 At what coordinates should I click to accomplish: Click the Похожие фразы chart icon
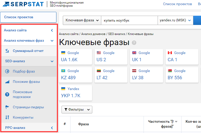pos(7,82)
